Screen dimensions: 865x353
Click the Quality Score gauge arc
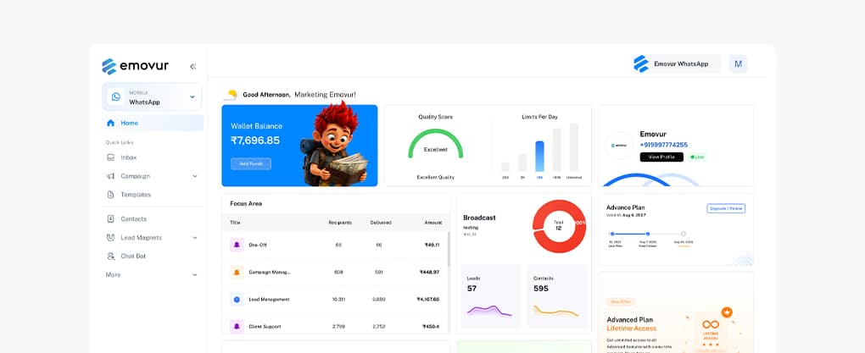(x=436, y=143)
